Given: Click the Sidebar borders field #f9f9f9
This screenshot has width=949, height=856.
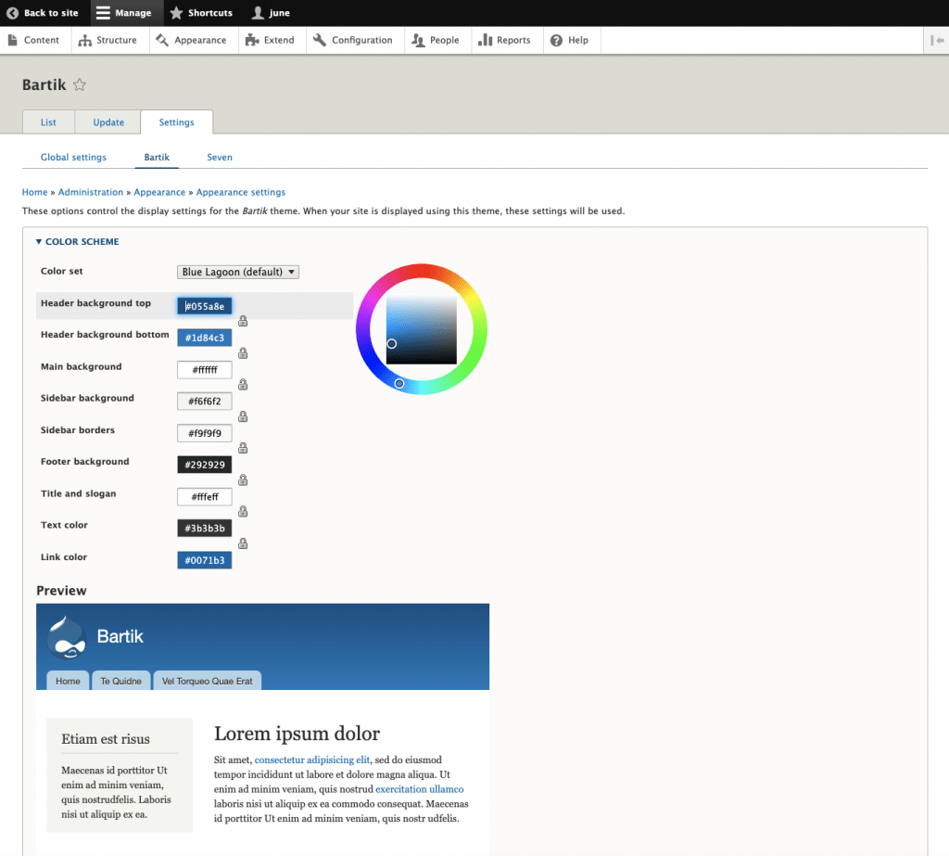Looking at the screenshot, I should [205, 433].
